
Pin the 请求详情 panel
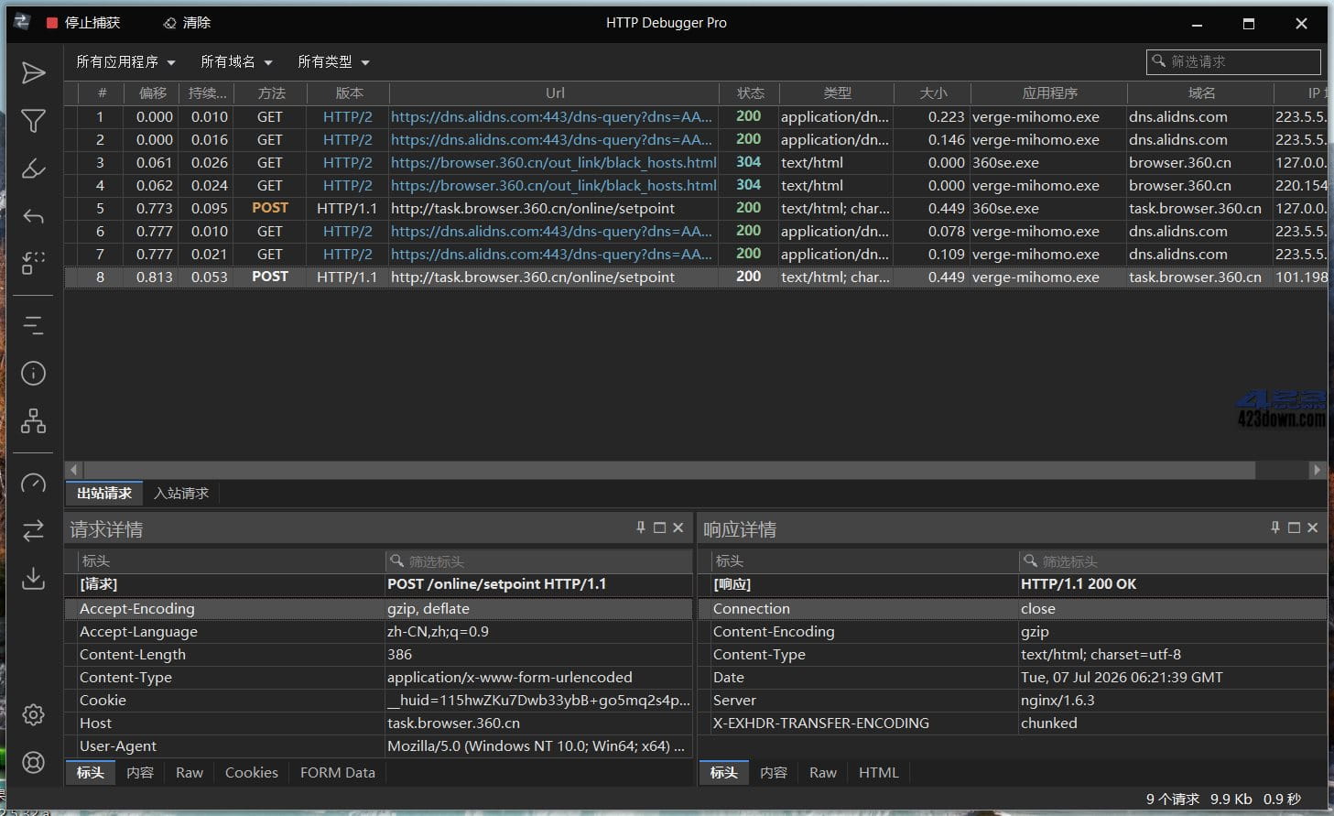641,528
